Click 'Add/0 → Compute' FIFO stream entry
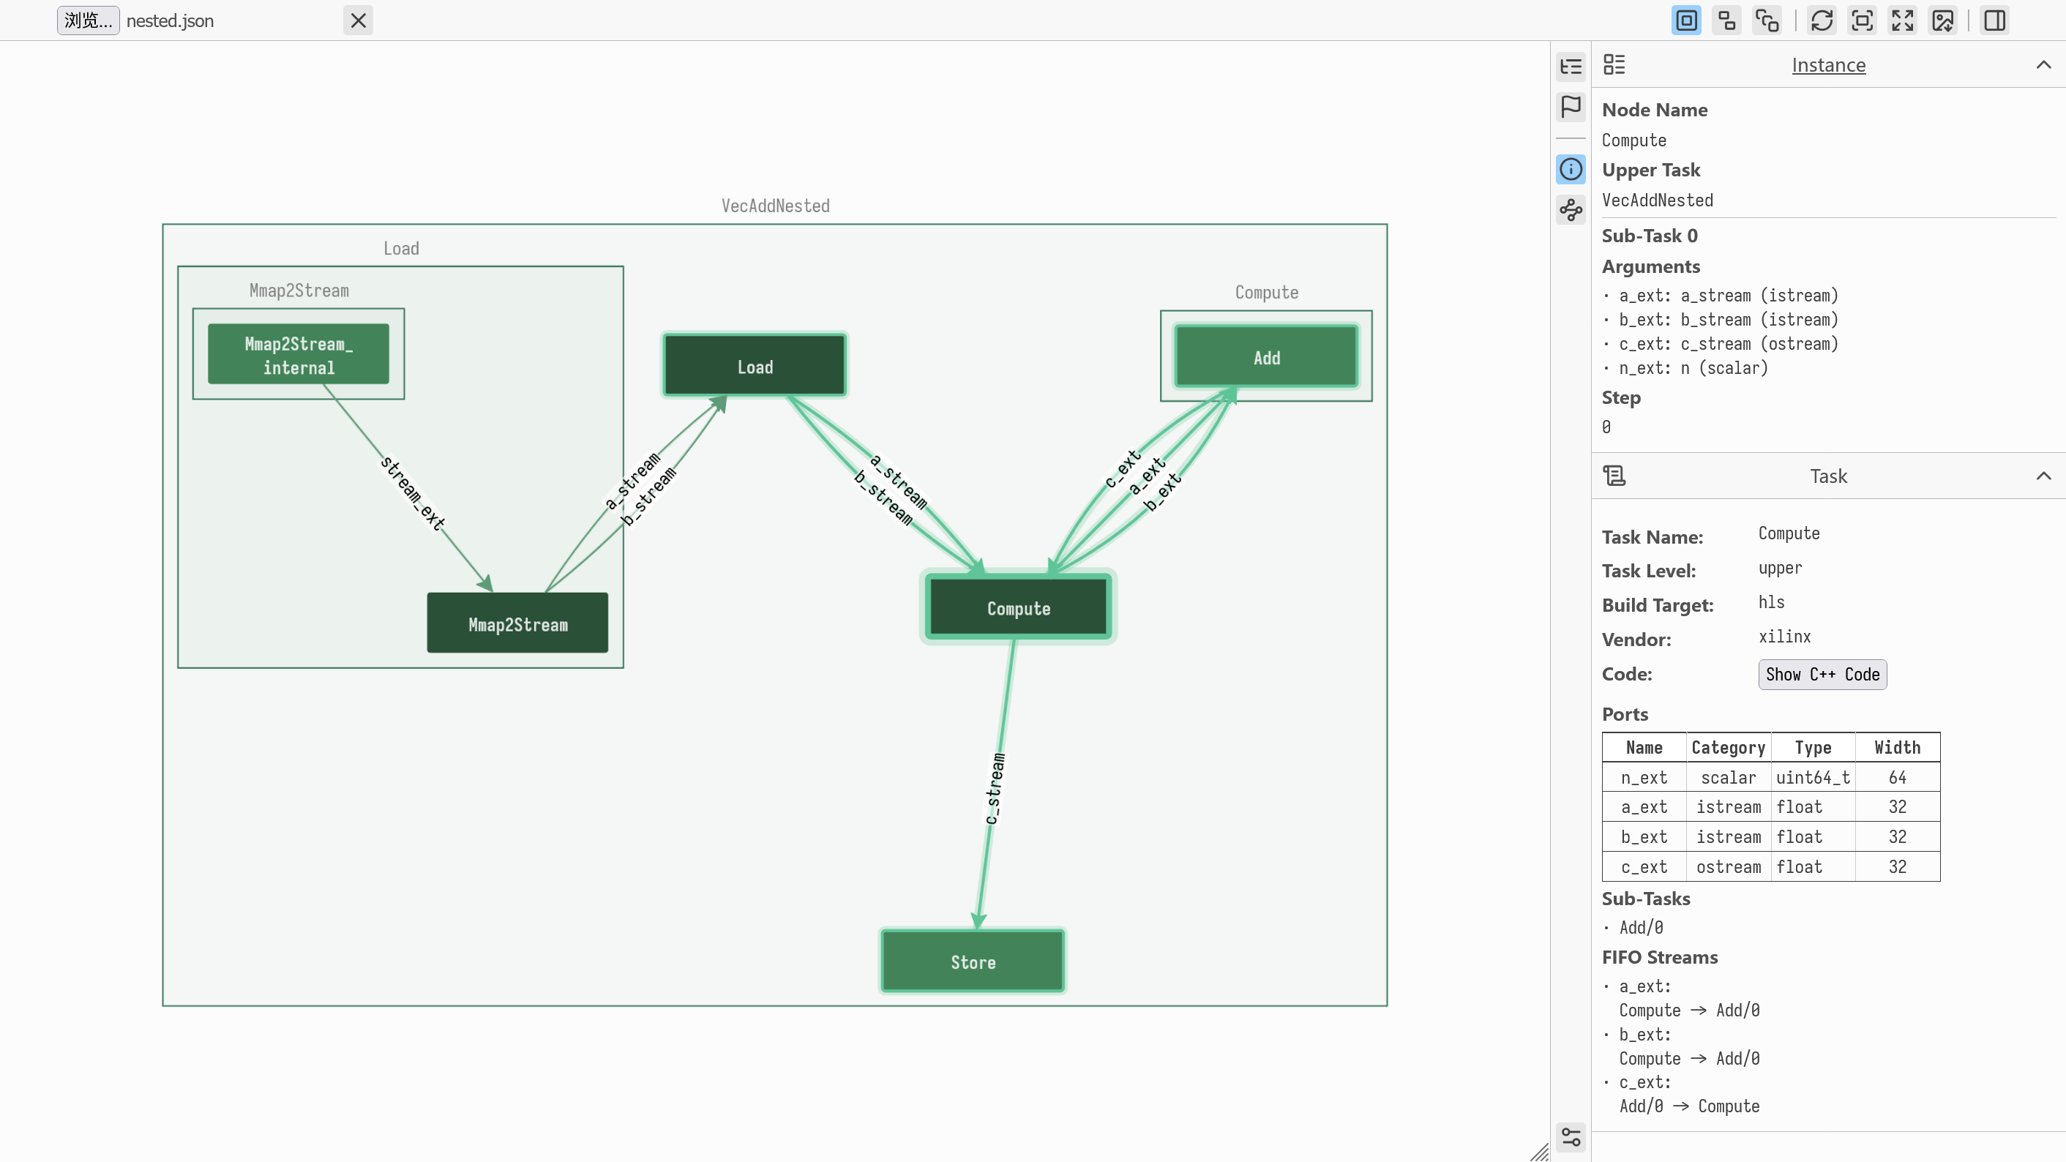 click(x=1689, y=1106)
